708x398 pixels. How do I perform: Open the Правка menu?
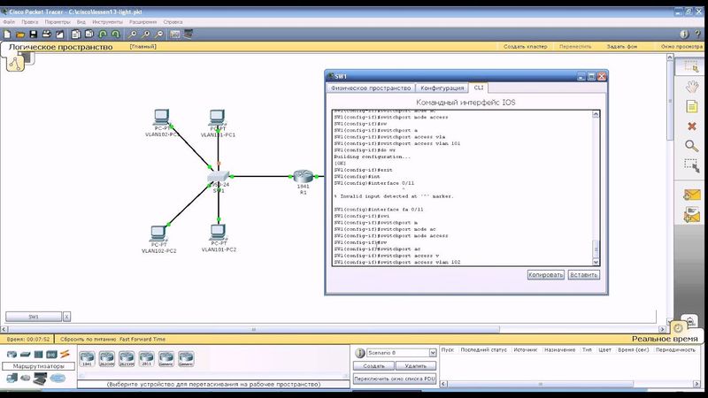coord(30,21)
